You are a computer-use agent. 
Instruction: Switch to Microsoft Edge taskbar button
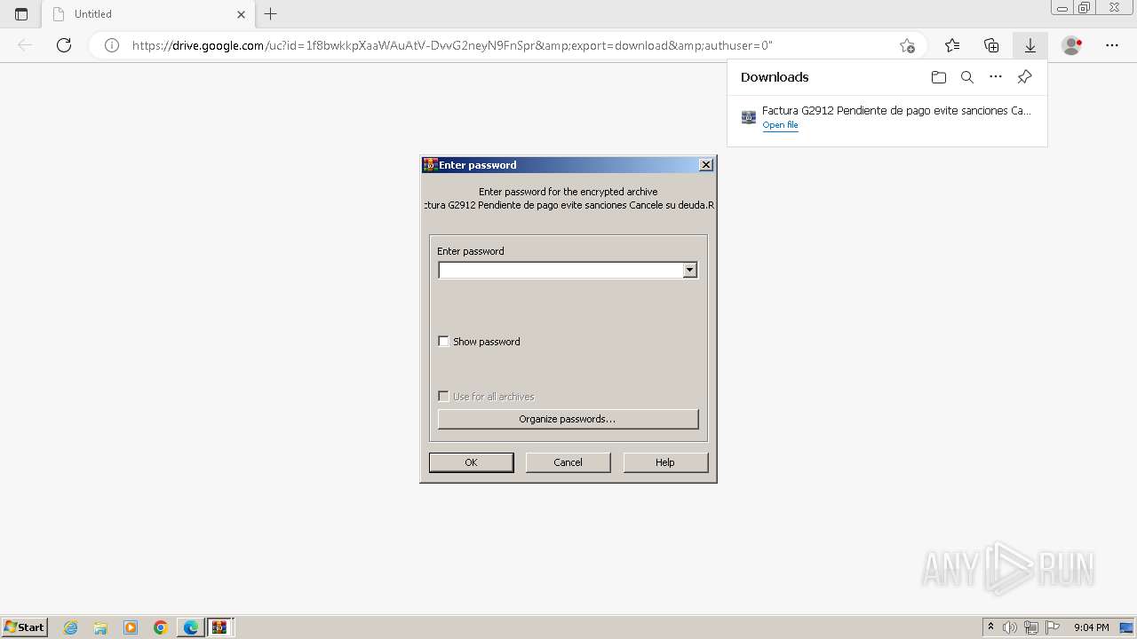191,627
